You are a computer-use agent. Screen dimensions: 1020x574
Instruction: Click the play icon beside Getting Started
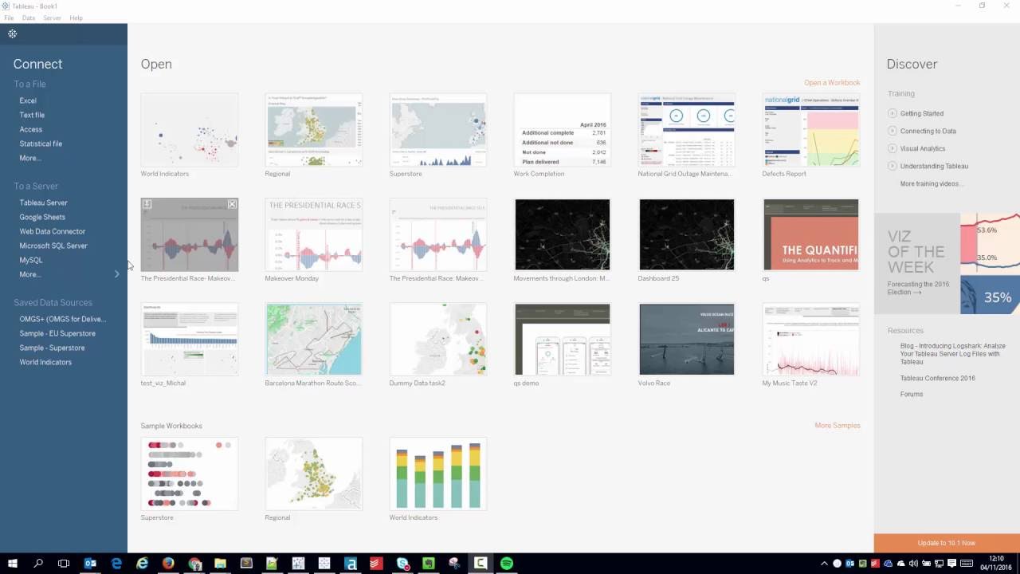coord(892,113)
